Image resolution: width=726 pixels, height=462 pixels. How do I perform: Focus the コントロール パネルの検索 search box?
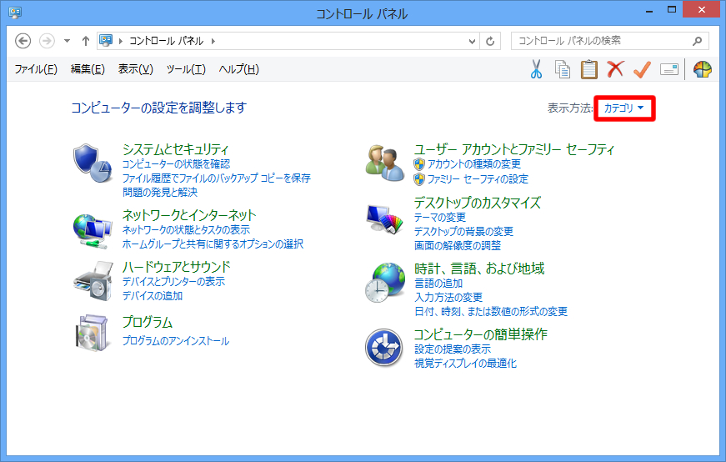pos(610,41)
